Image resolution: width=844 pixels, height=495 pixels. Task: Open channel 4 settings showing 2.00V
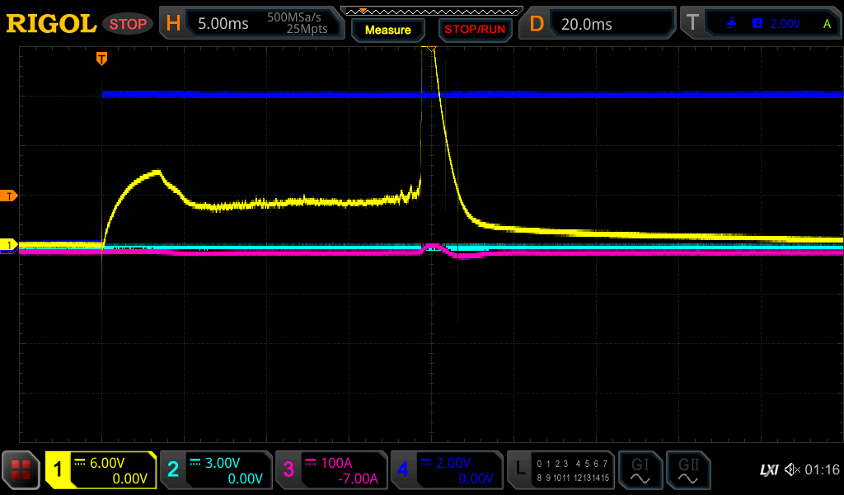pyautogui.click(x=447, y=470)
